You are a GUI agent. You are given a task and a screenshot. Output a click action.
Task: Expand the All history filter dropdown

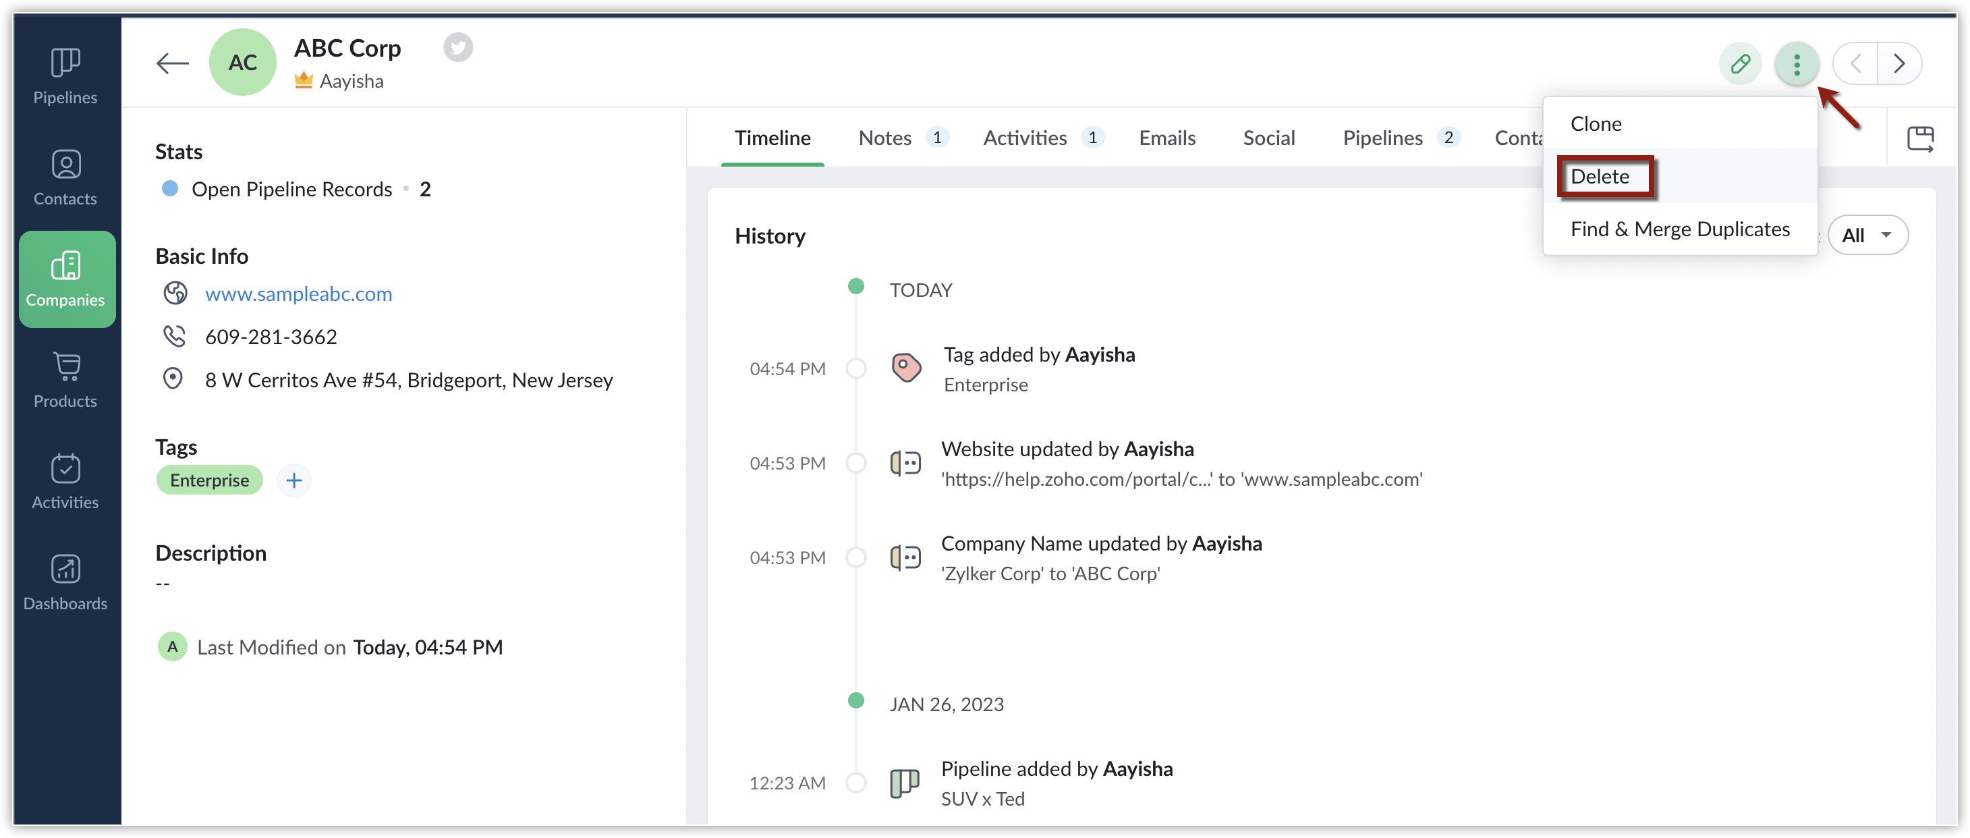[1867, 235]
